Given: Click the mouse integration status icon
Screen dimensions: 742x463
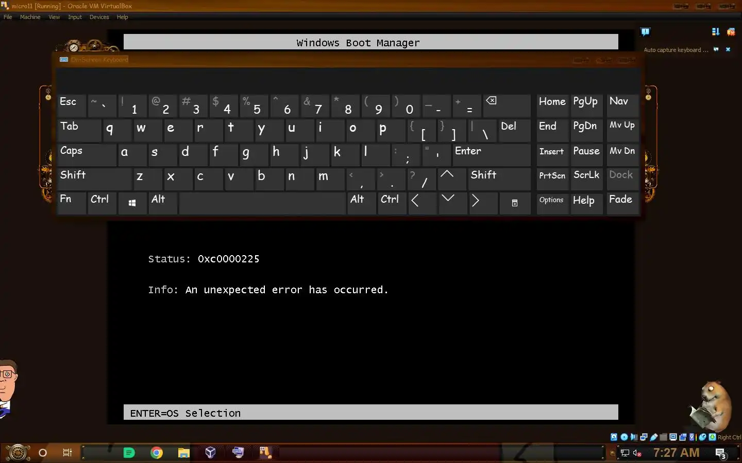Looking at the screenshot, I should point(702,437).
